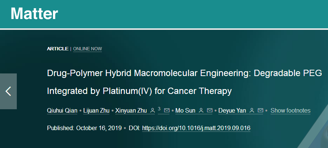Open the DOI link for this article
Image resolution: width=328 pixels, height=148 pixels.
click(x=196, y=128)
